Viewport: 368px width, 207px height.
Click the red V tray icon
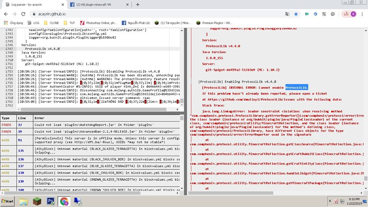point(336,201)
